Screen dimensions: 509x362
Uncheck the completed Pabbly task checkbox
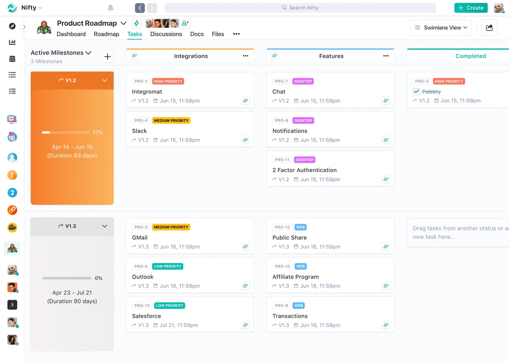coord(416,92)
